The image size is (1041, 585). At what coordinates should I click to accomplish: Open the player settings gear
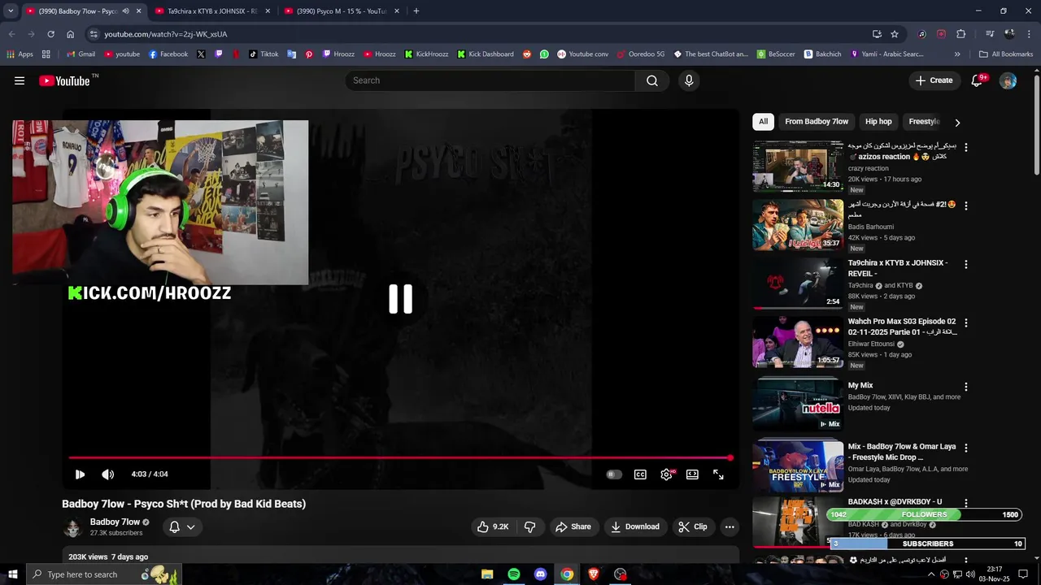pos(667,474)
